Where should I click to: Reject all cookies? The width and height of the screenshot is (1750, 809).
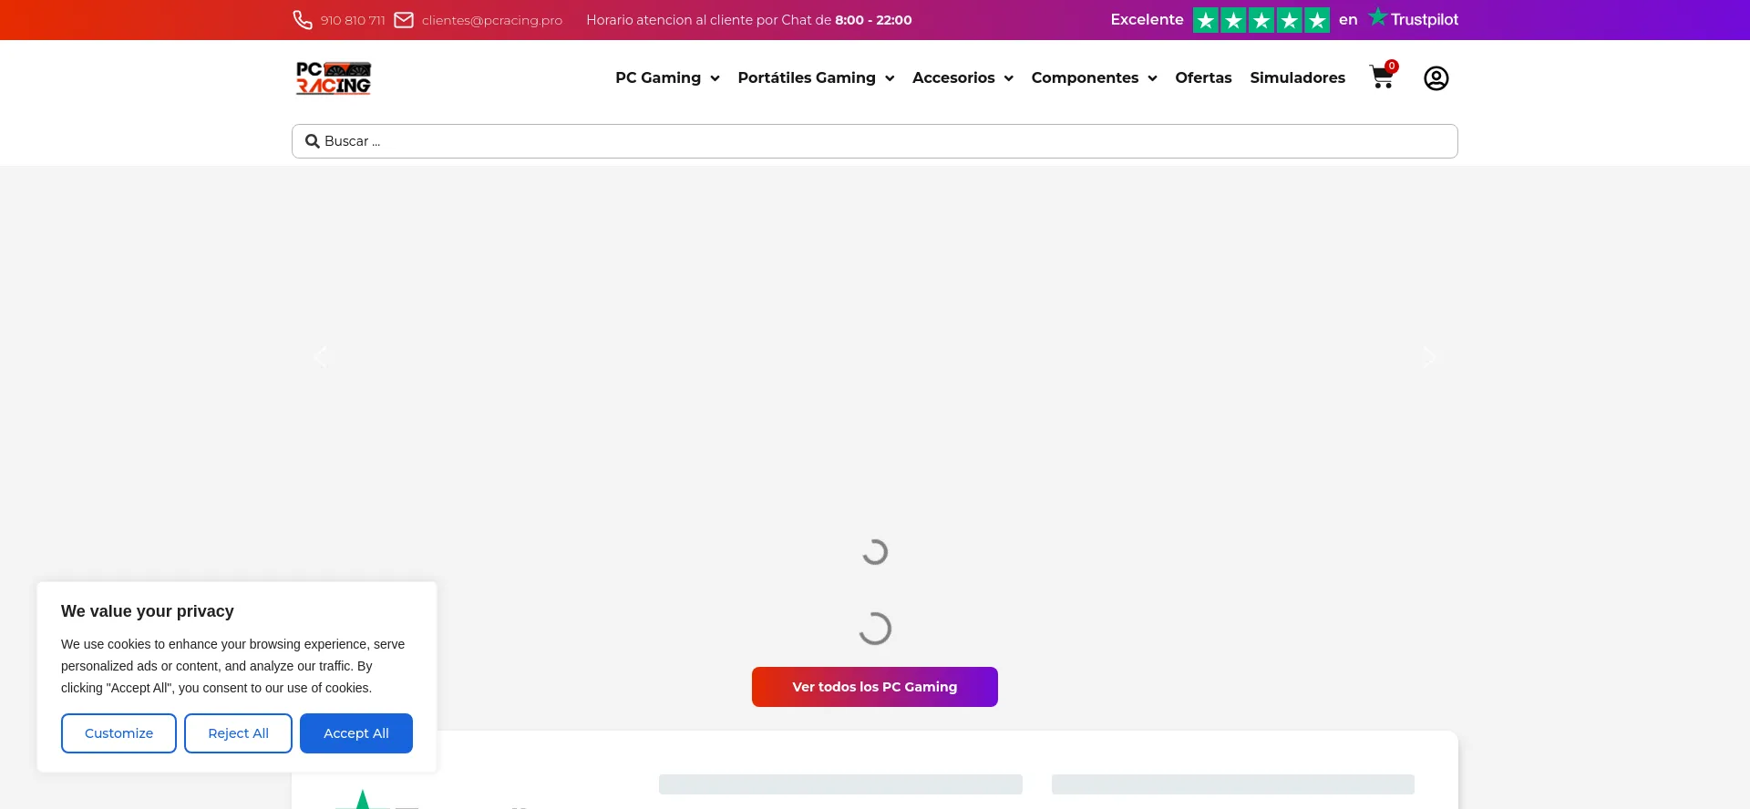click(238, 733)
